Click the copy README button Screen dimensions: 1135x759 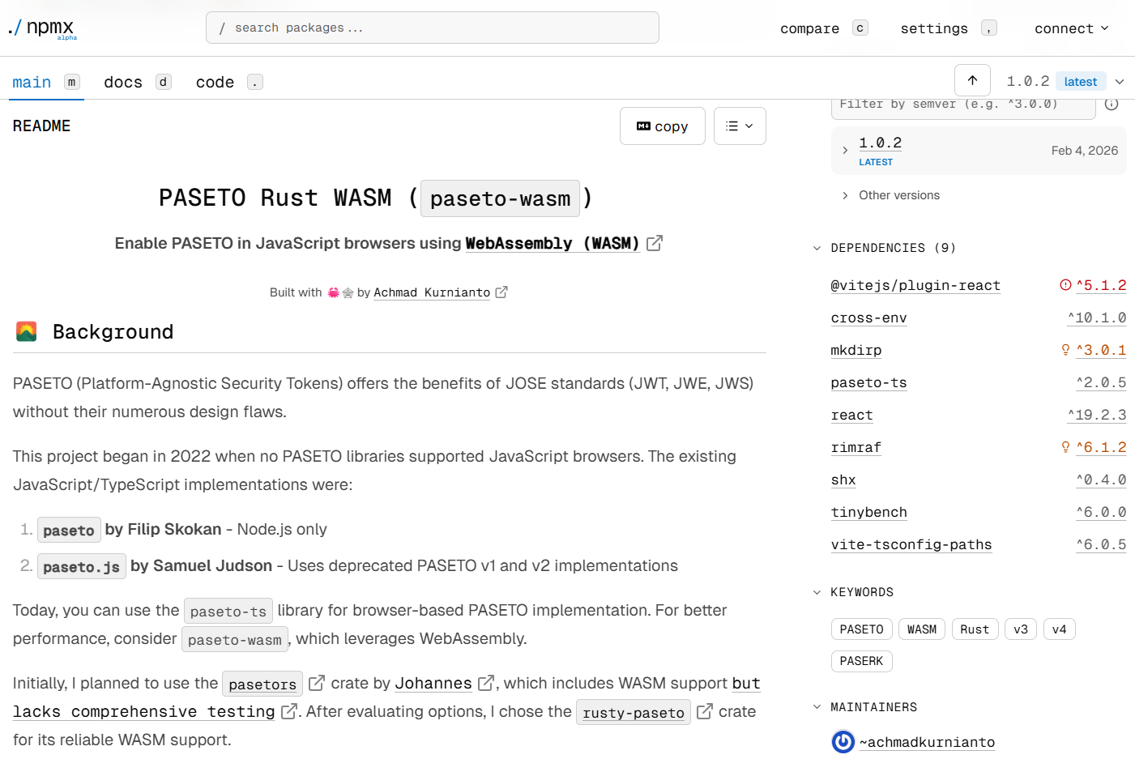click(x=663, y=126)
